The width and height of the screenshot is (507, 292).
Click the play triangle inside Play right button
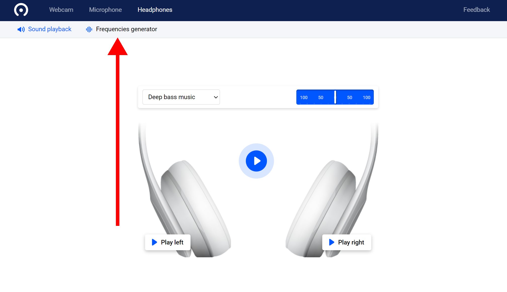pyautogui.click(x=331, y=242)
